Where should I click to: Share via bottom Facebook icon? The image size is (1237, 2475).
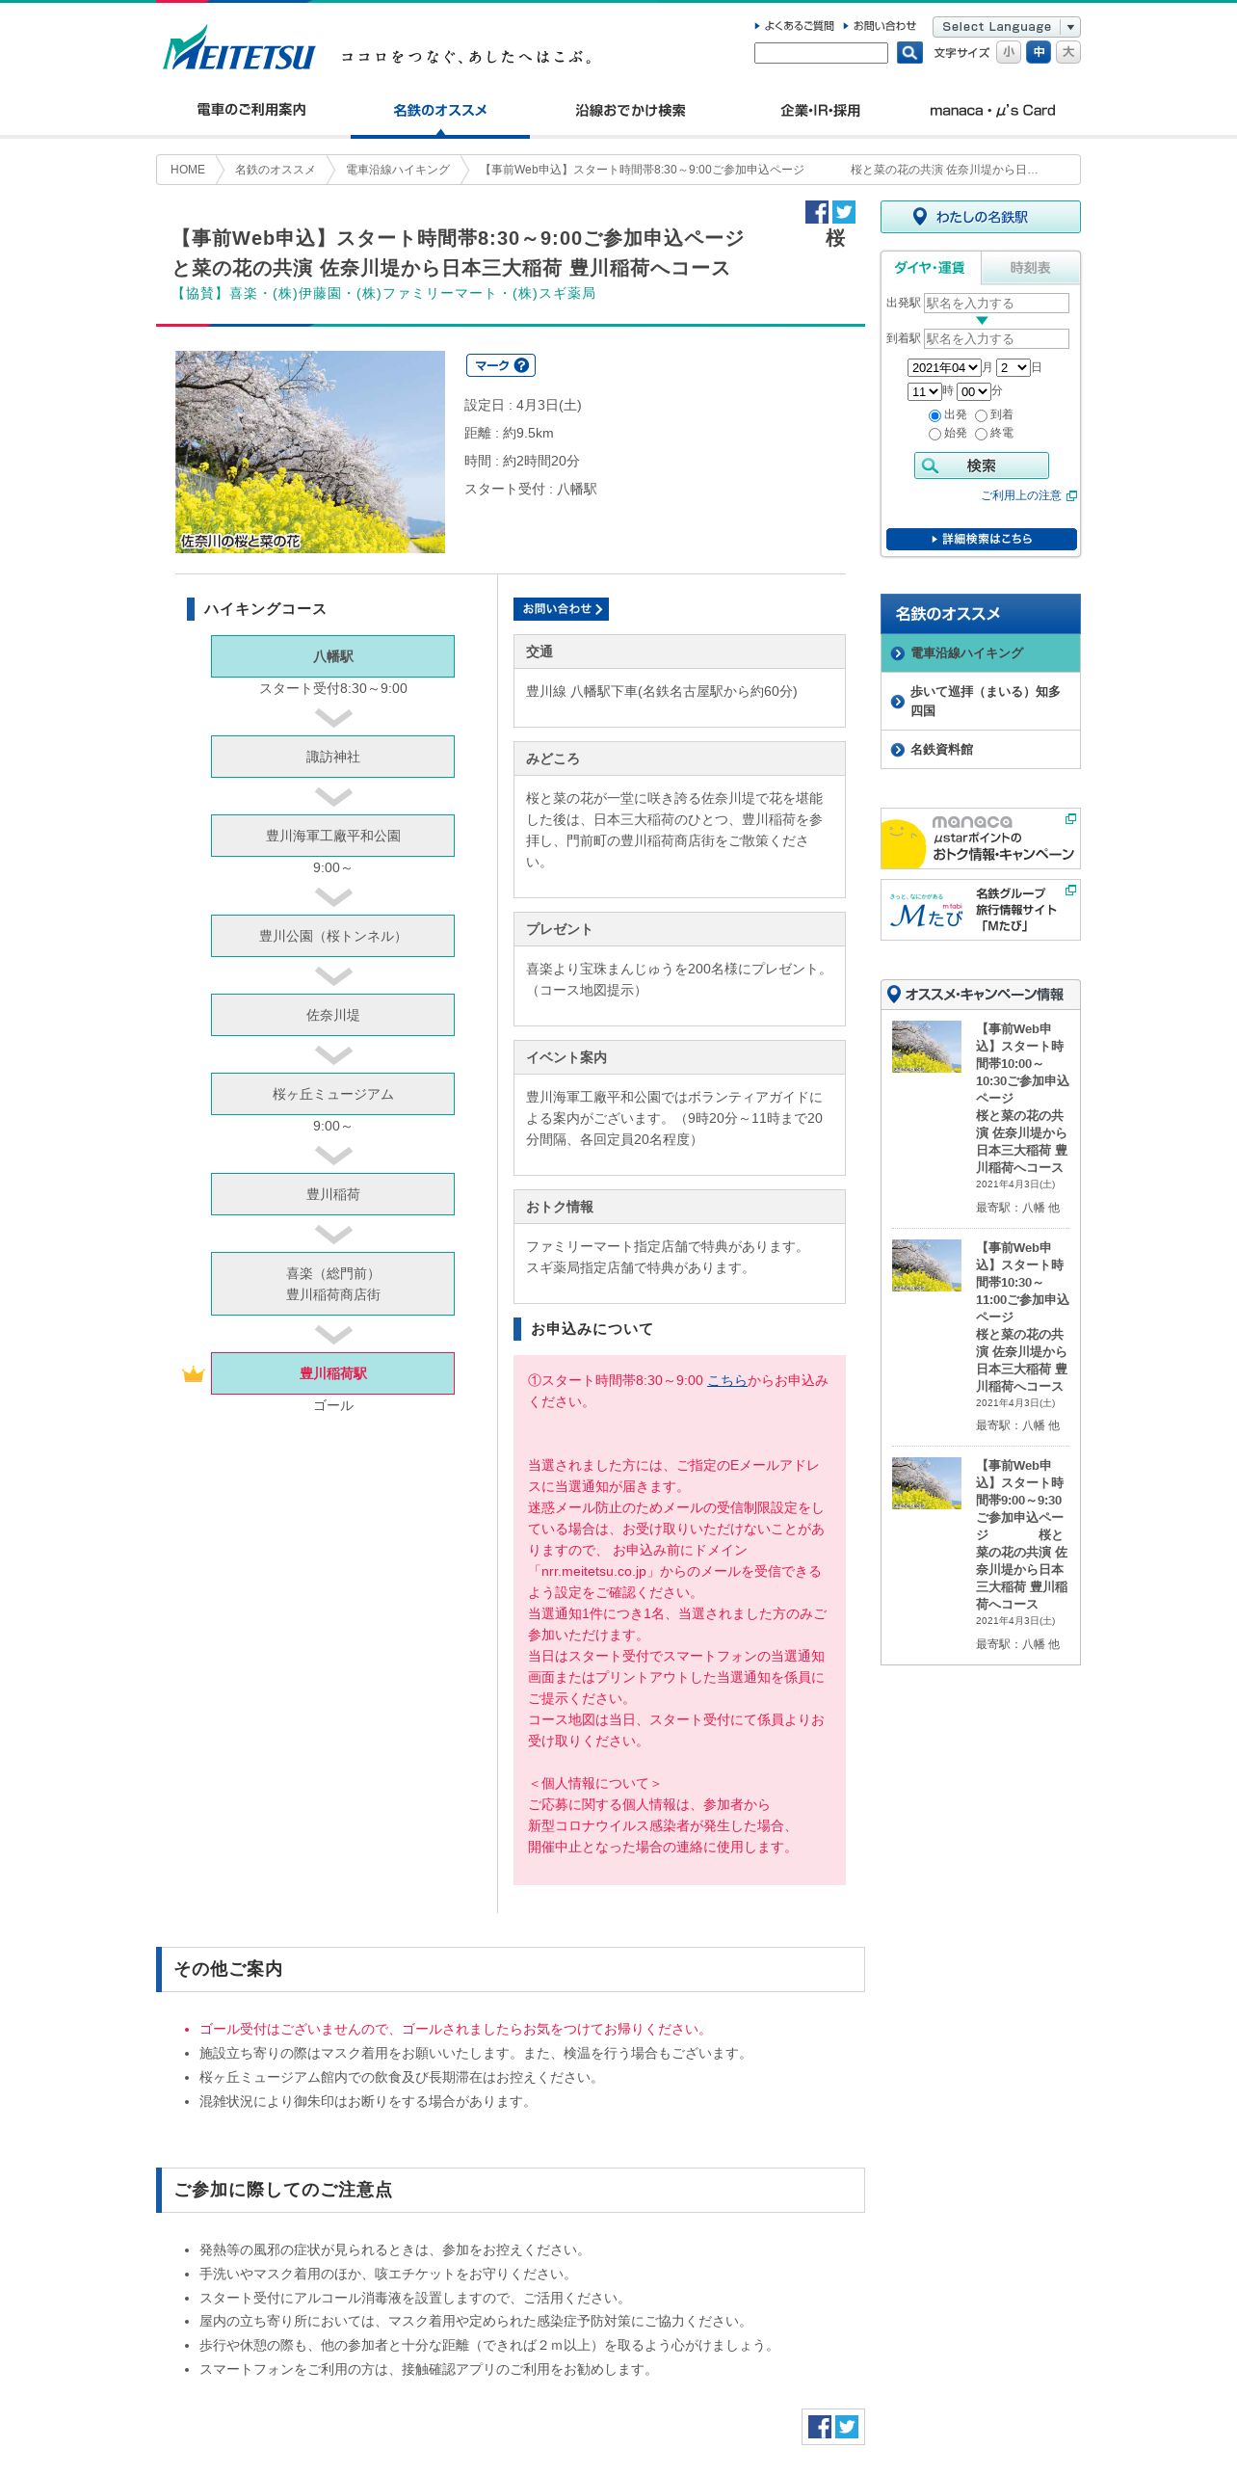(x=820, y=2427)
